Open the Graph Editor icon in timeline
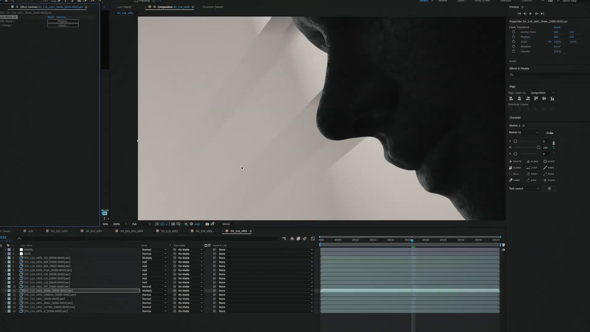This screenshot has height=332, width=590. 313,239
